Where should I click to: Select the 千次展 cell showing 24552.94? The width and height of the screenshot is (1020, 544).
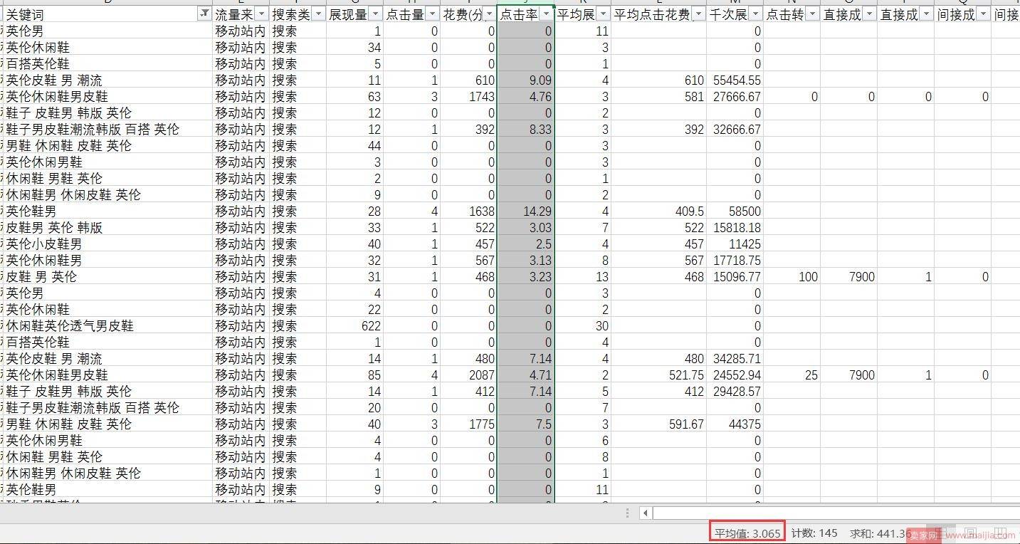pos(735,375)
